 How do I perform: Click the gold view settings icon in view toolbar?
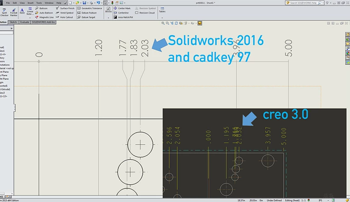click(200, 23)
